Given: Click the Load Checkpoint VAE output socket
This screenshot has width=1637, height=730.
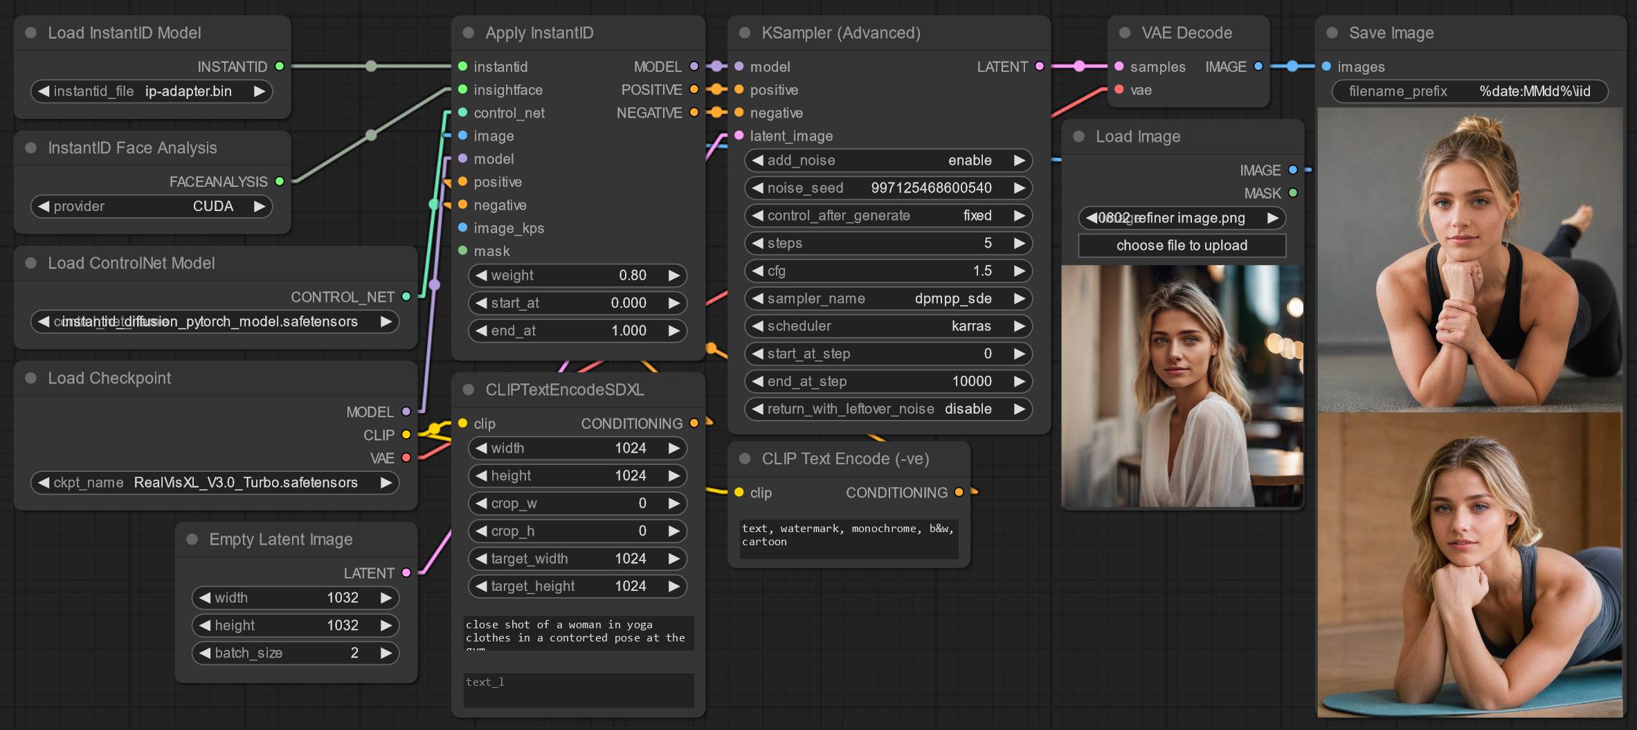Looking at the screenshot, I should tap(406, 458).
